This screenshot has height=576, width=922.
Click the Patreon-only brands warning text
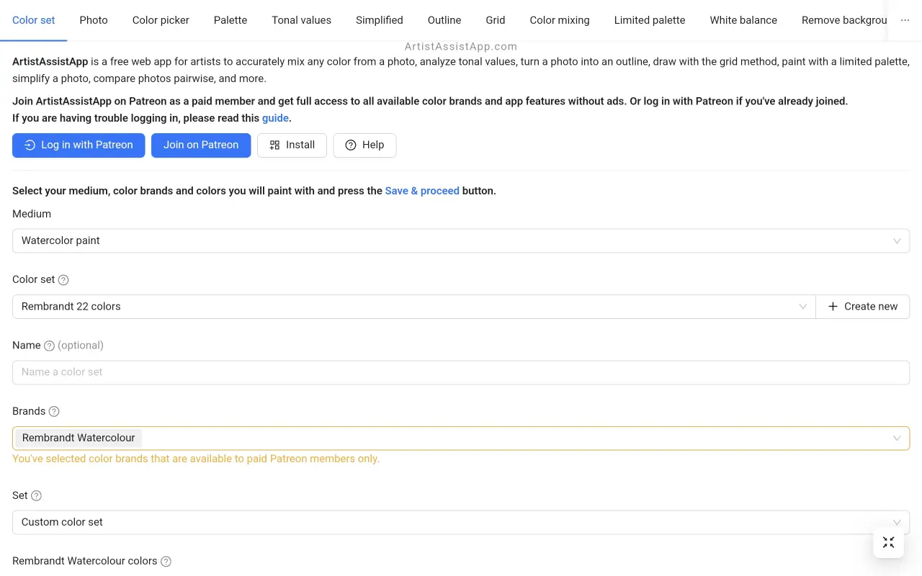point(196,459)
